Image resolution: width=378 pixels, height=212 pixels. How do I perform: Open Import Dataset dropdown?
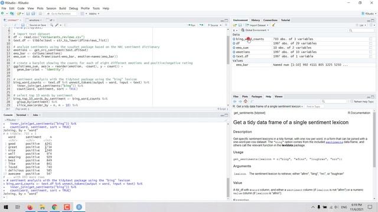[256, 25]
